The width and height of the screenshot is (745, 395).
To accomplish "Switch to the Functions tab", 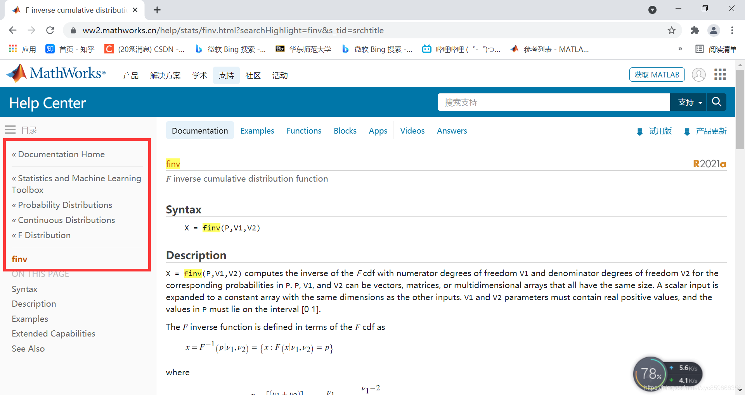I will (x=304, y=131).
